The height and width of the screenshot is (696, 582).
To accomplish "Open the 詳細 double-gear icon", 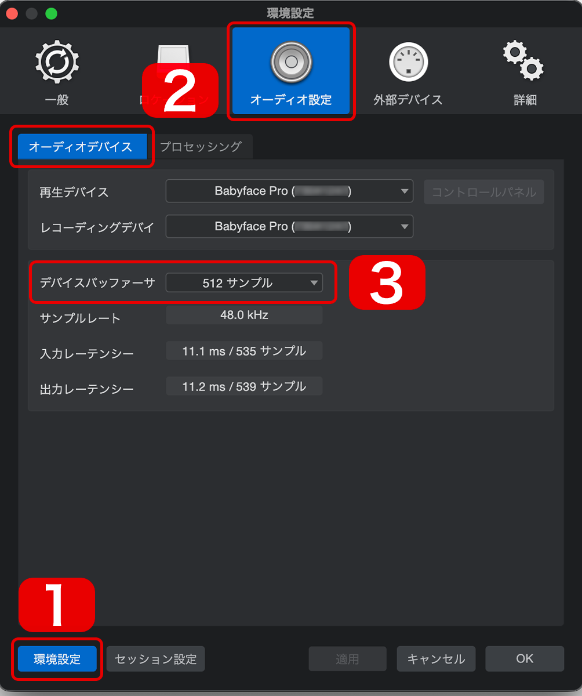I will (x=523, y=60).
